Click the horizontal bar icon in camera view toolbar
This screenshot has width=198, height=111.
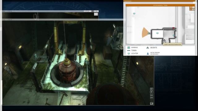click(x=152, y=98)
